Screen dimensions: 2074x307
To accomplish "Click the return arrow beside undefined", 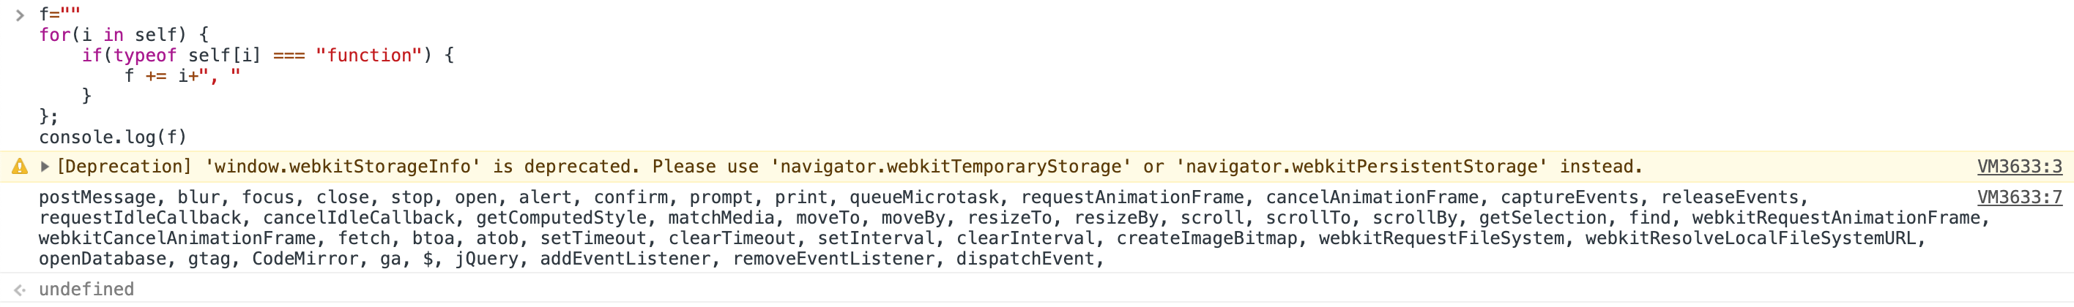I will pyautogui.click(x=19, y=289).
